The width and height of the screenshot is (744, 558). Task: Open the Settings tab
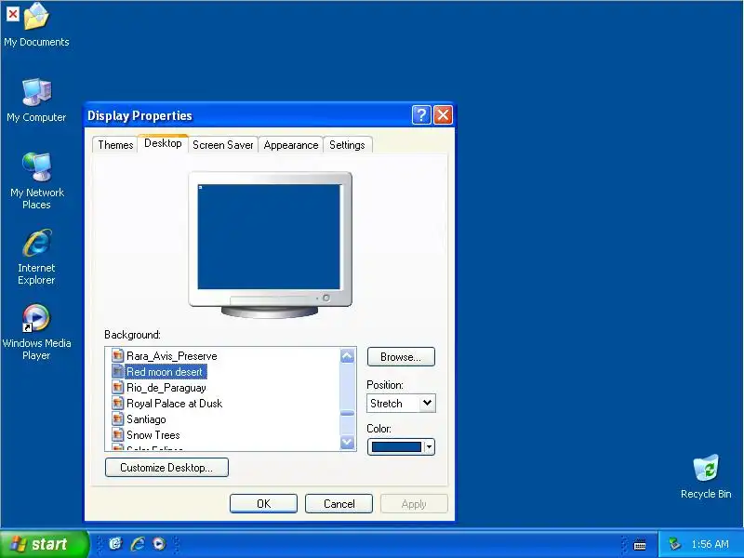point(347,145)
